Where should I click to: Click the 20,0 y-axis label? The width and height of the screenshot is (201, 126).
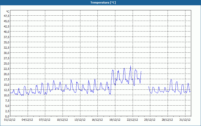[x=7, y=74]
